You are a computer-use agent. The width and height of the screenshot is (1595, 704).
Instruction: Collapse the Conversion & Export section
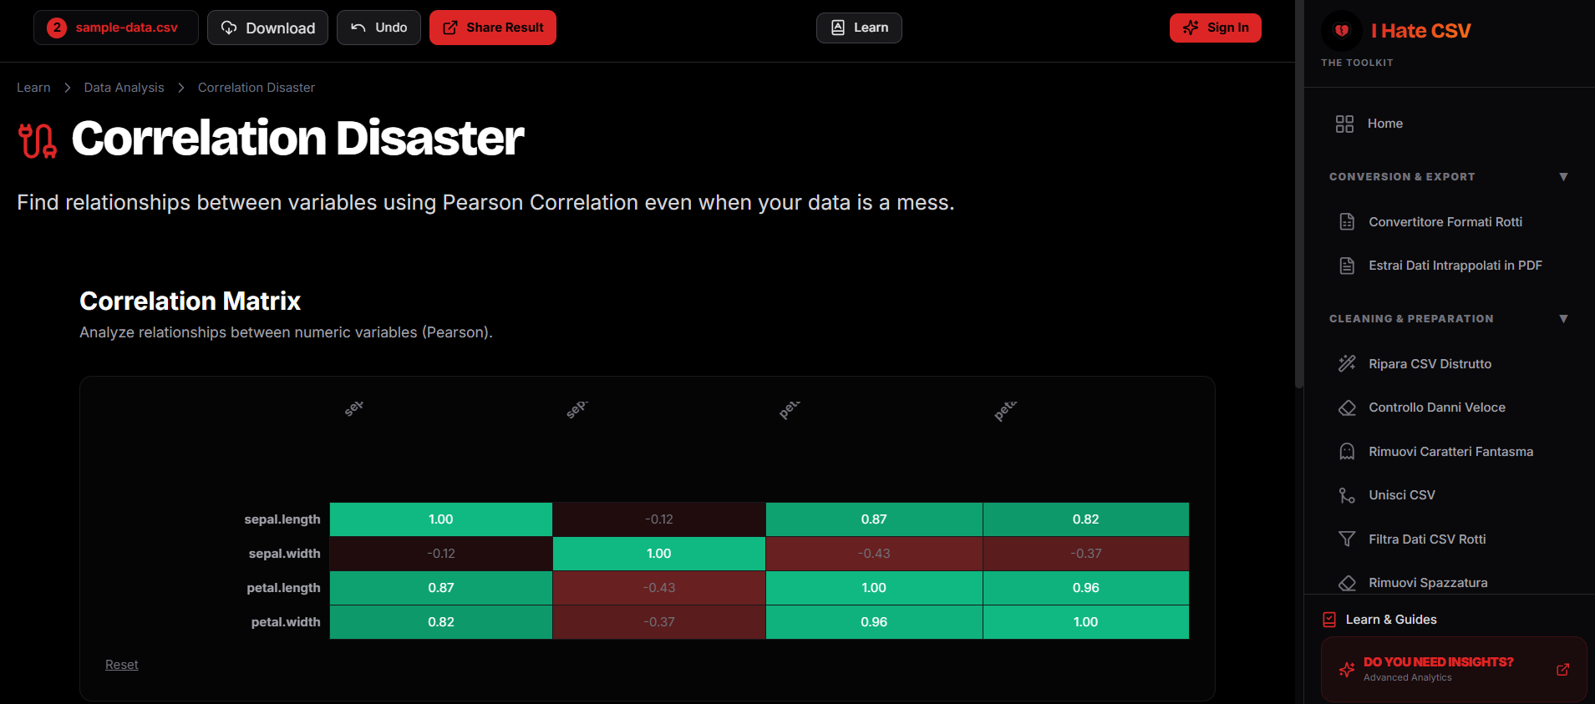(x=1563, y=177)
